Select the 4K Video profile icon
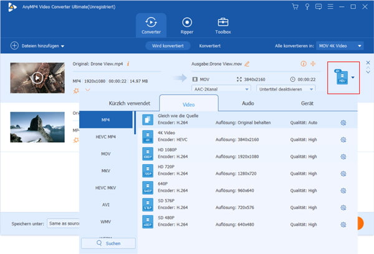 click(x=148, y=136)
